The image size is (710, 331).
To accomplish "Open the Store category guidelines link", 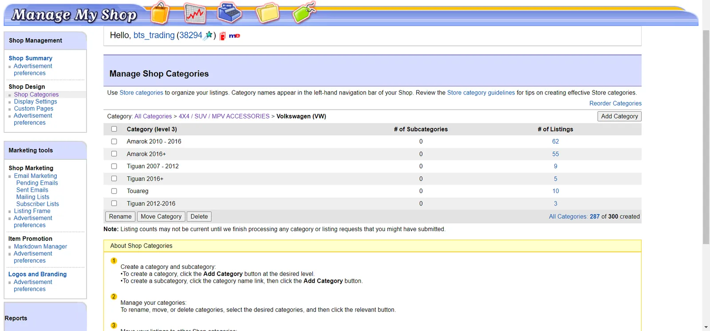I will pos(481,93).
